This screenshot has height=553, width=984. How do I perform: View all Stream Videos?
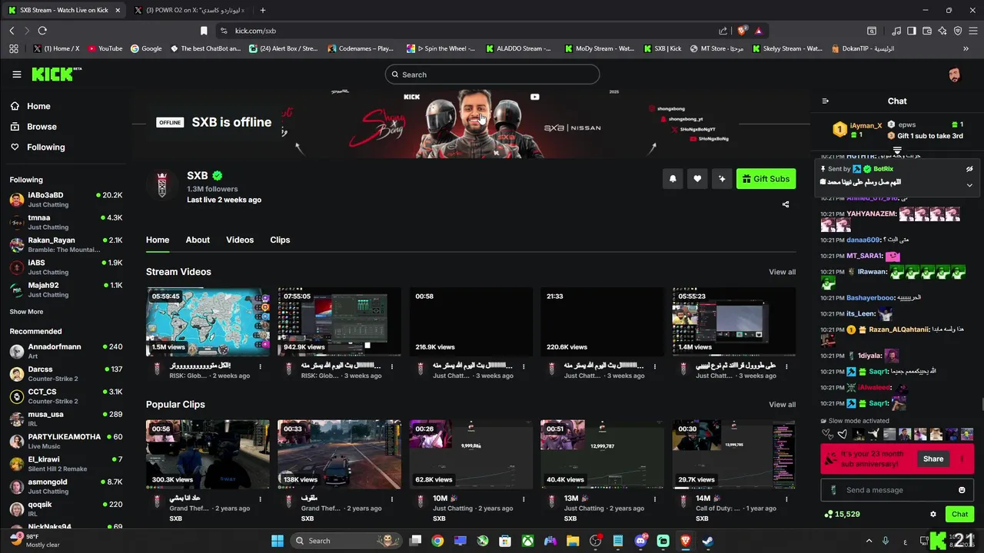click(782, 272)
